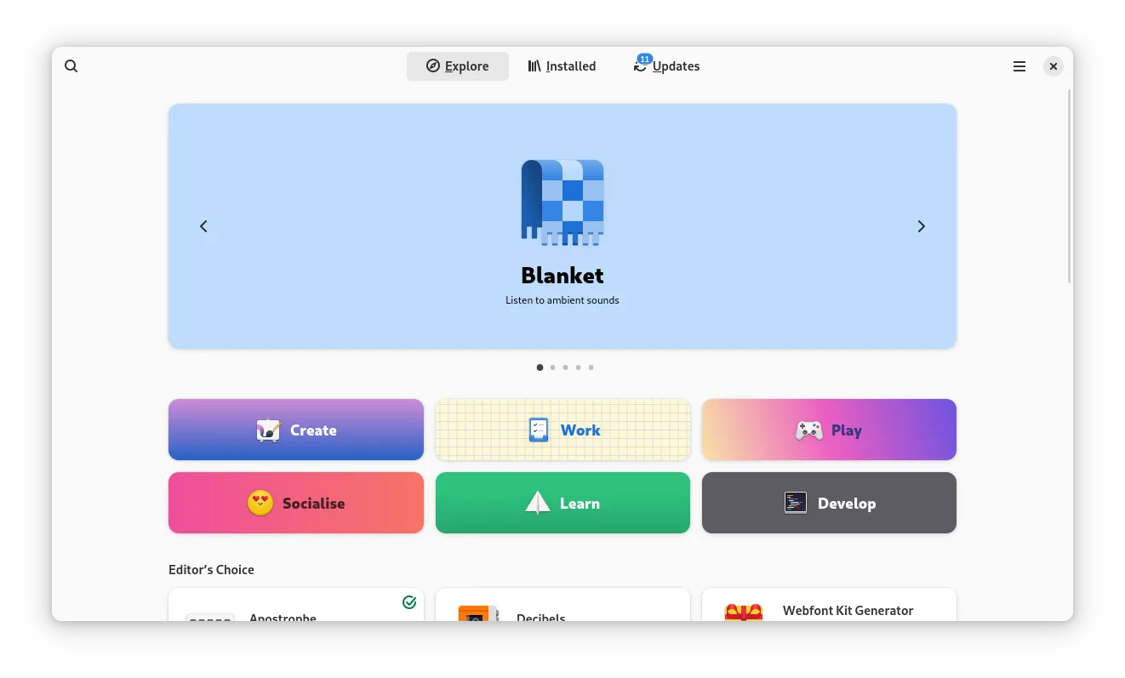Open the Play category
Screen dimensions: 1125x678
[x=829, y=430]
